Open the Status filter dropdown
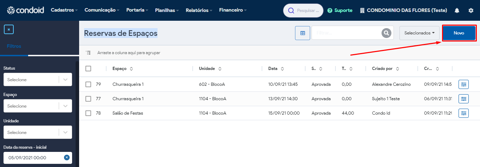Viewport: 480px width, 167px height. [x=38, y=79]
